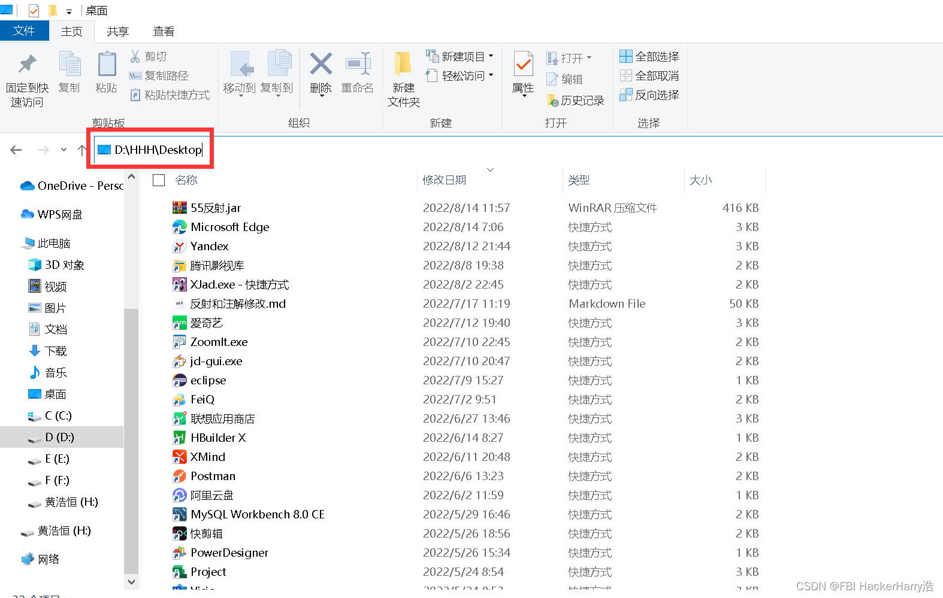Viewport: 943px width, 598px height.
Task: Open Music (音乐) in sidebar
Action: pos(47,372)
